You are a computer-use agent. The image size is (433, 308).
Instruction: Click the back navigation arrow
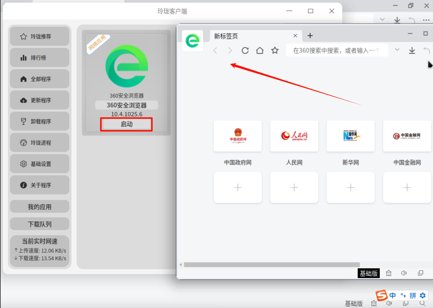coord(215,50)
